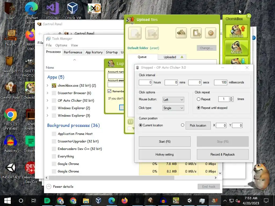
Task: Expand Windows Explorer (2) process group
Action: click(x=48, y=108)
